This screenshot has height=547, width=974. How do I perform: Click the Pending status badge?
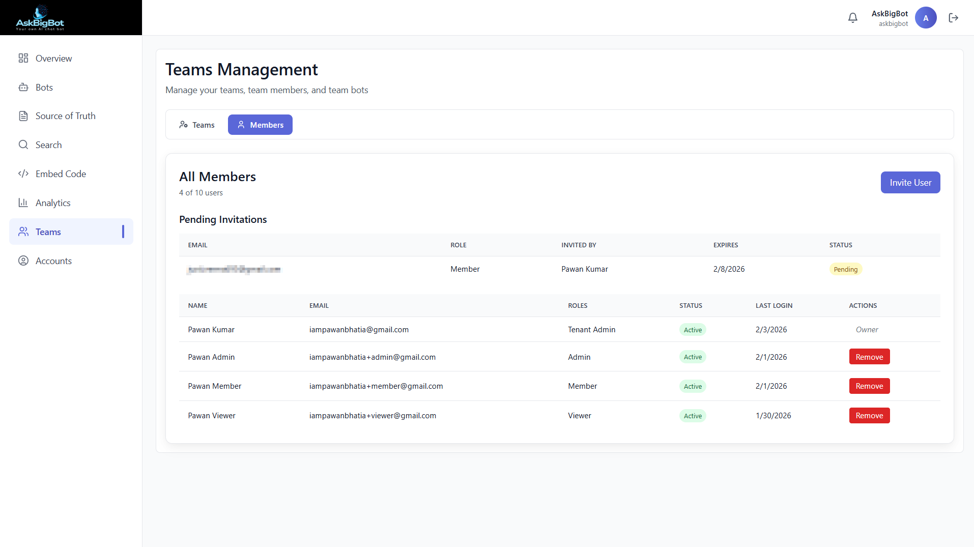point(846,269)
